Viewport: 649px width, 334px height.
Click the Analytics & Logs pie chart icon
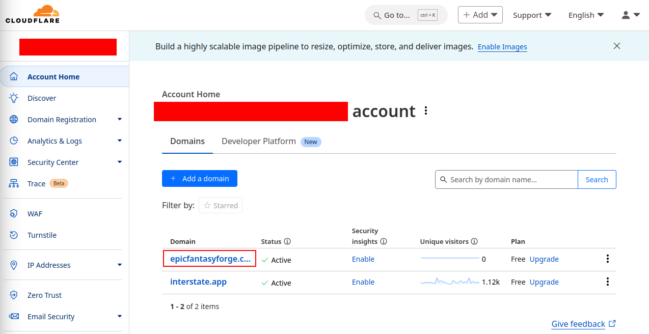point(14,141)
